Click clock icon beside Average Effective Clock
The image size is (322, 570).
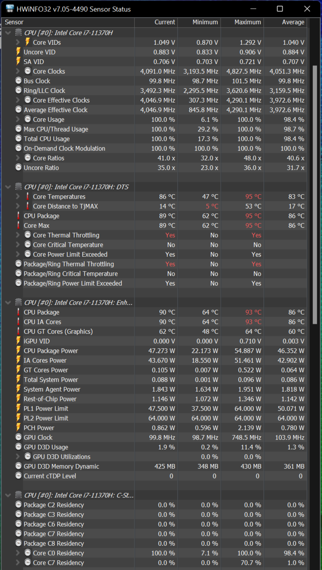coord(18,109)
